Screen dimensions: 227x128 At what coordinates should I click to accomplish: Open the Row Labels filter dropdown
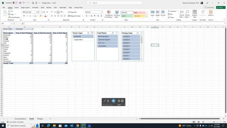14,33
